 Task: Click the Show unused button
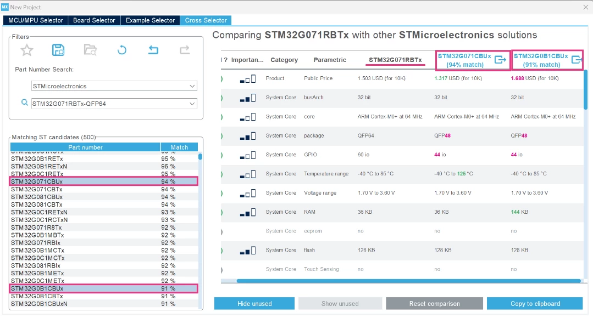tap(340, 304)
